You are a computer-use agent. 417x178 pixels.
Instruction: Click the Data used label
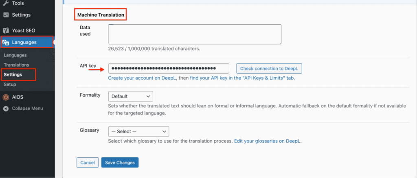point(85,30)
